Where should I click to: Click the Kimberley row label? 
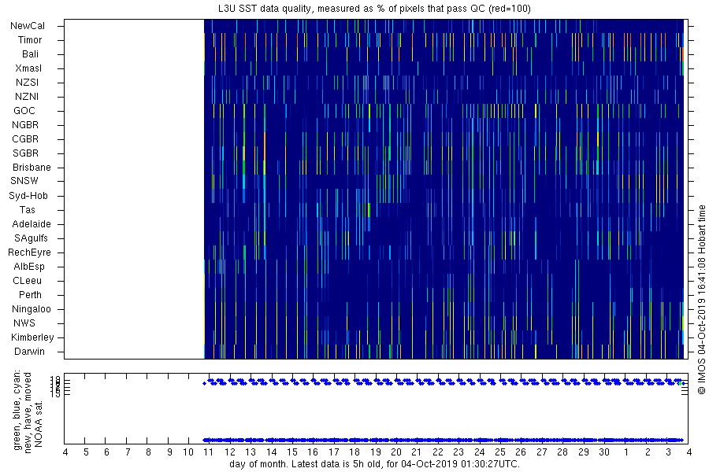click(x=32, y=337)
